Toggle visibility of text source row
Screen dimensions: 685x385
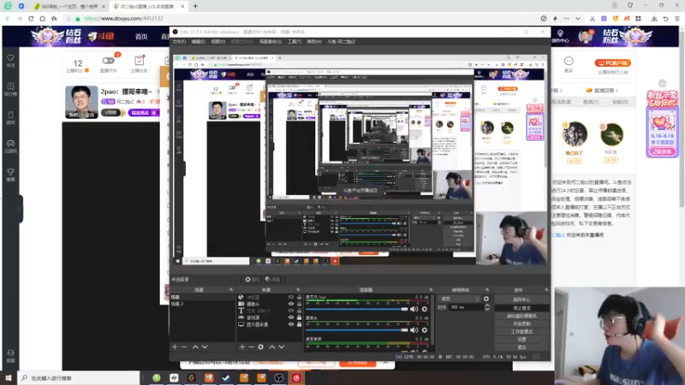tap(291, 311)
